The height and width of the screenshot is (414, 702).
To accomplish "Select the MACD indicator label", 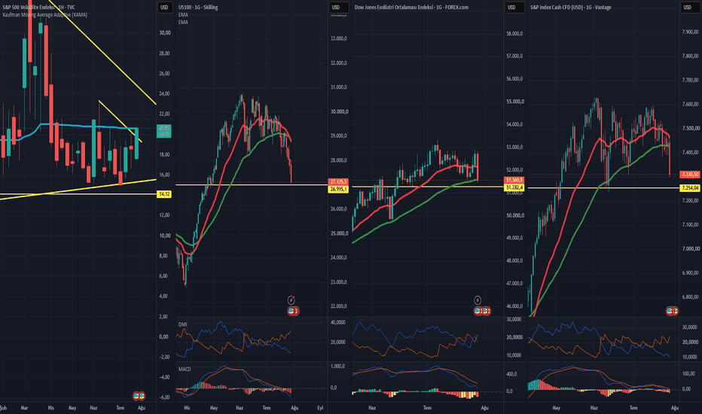I will (185, 369).
